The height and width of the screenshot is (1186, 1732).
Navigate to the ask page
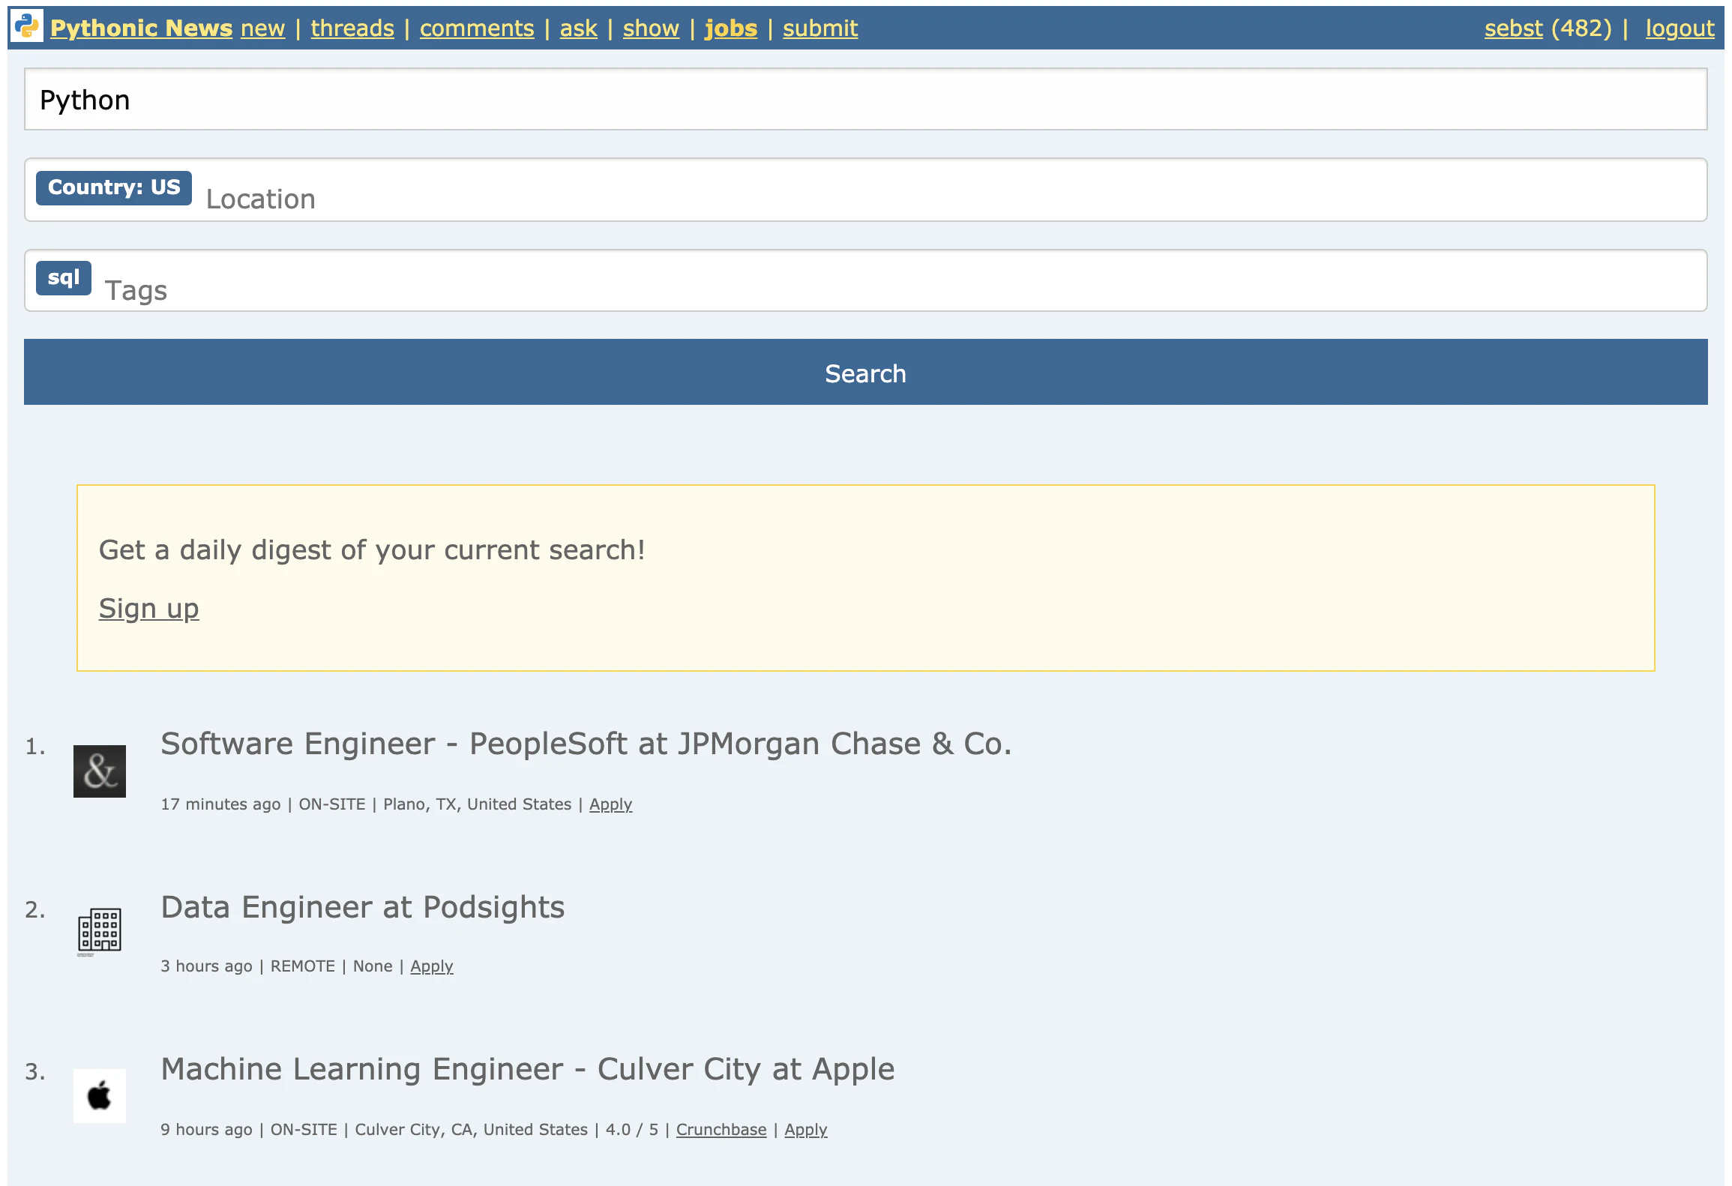pos(578,28)
